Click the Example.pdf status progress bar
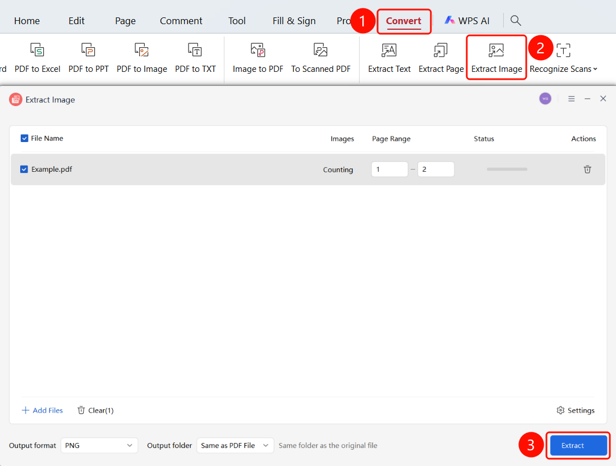This screenshot has height=466, width=616. 507,169
